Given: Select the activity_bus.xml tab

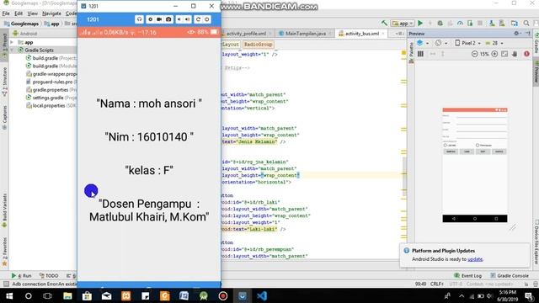Looking at the screenshot, I should pos(361,34).
